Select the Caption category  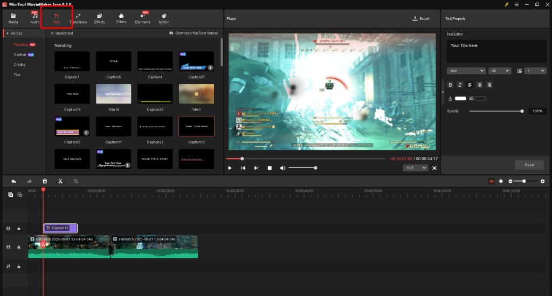[20, 54]
